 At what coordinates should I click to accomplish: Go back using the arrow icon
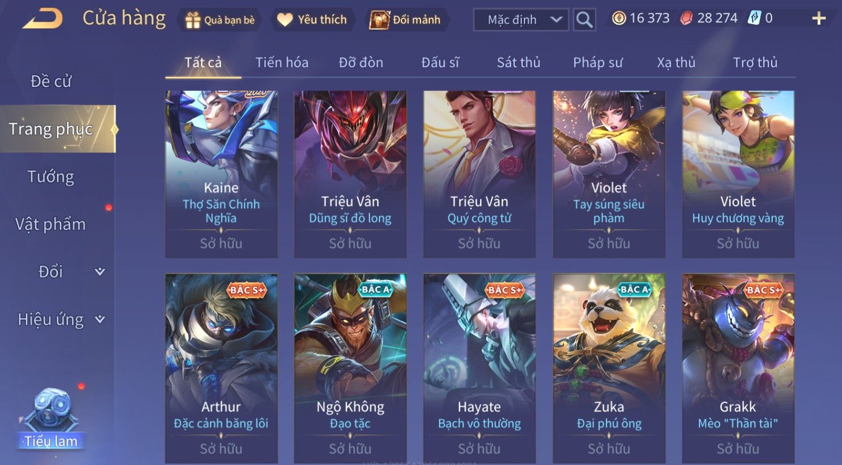point(42,19)
